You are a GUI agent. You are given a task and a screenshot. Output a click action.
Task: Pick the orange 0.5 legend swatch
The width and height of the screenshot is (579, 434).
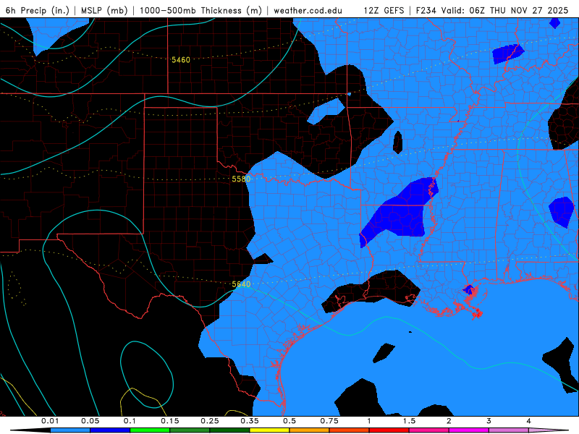pyautogui.click(x=310, y=430)
